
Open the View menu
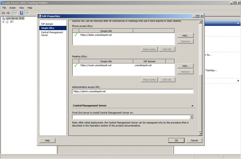[x=22, y=8]
